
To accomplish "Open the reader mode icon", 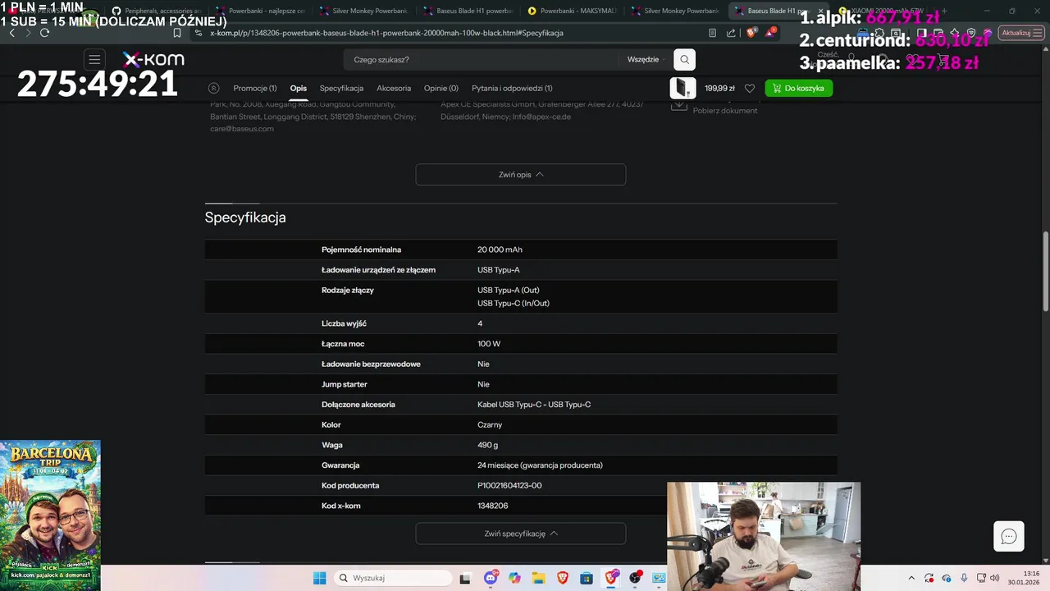I will [x=712, y=33].
